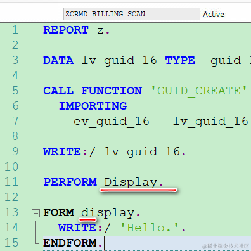Image resolution: width=251 pixels, height=251 pixels.
Task: Click line number 9 in gutter
Action: pyautogui.click(x=15, y=151)
